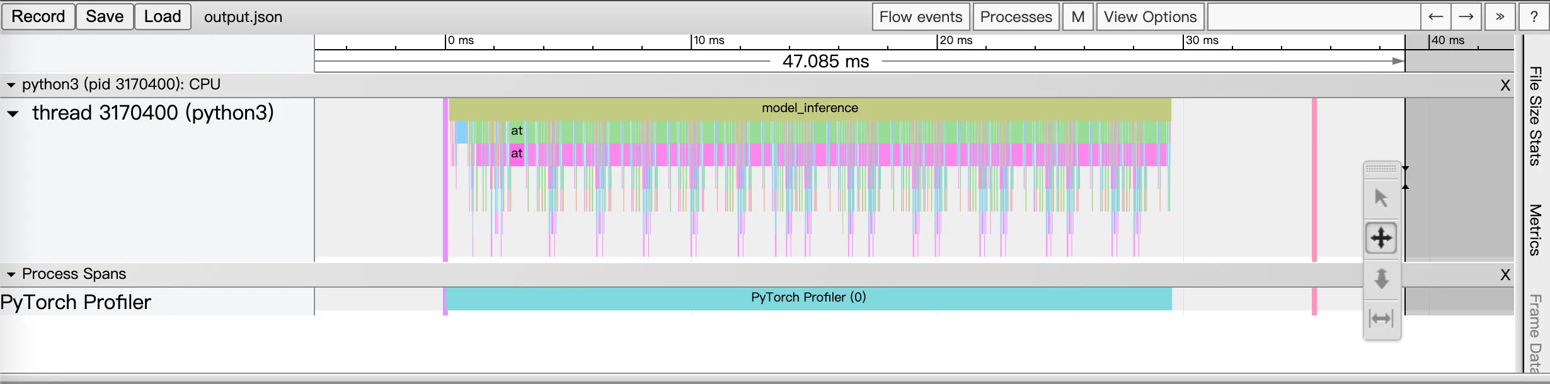Close the python3 CPU process track
Screen dimensions: 1550x384
tap(1505, 86)
